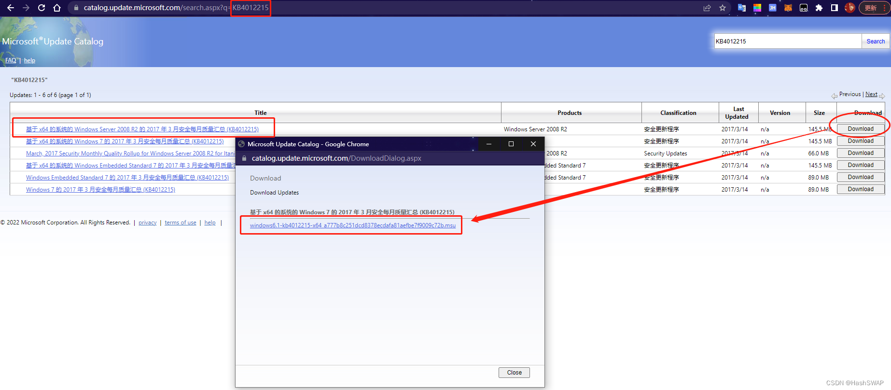Download the Embedded Standard 7 89.0 MB update

click(861, 177)
